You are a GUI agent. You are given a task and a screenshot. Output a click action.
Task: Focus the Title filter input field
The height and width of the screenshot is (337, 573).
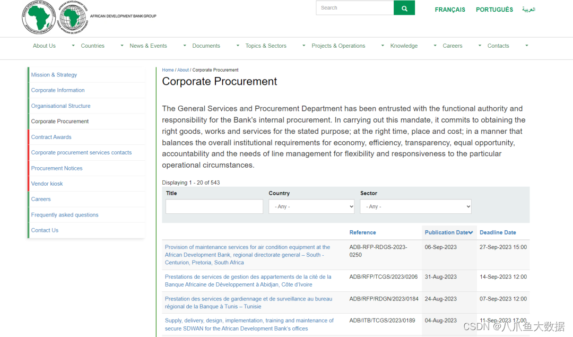[214, 206]
